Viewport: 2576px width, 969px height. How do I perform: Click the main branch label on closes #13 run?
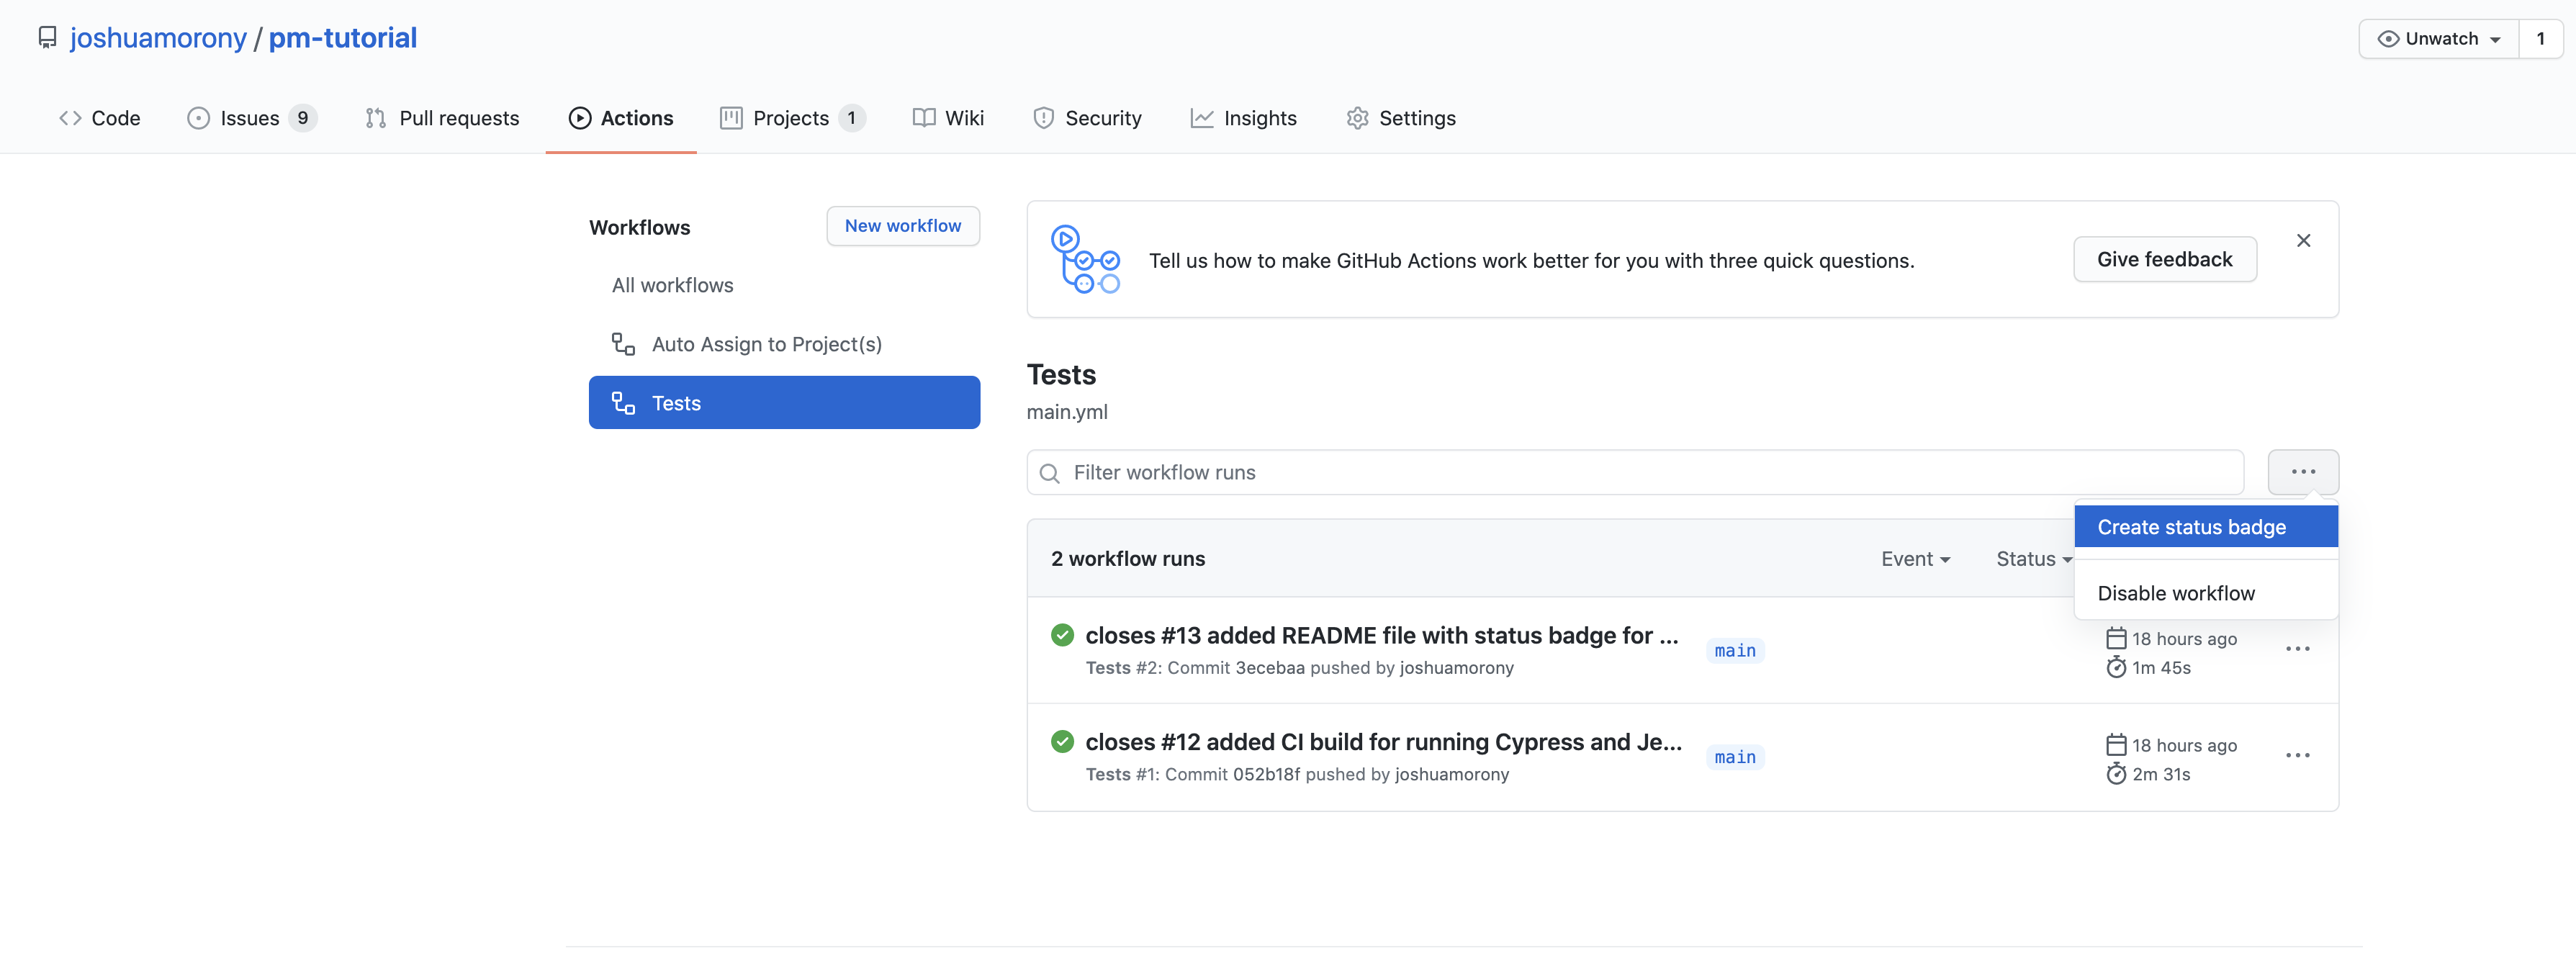1735,651
